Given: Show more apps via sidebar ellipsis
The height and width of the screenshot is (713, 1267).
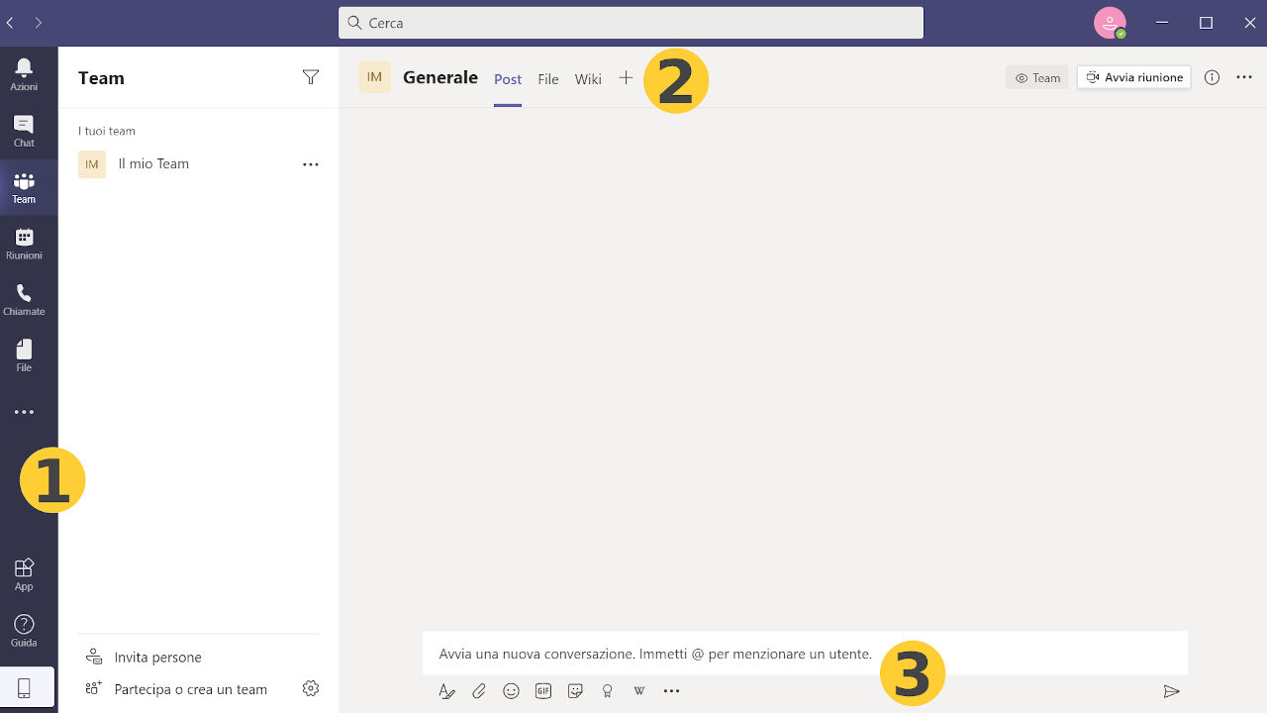Looking at the screenshot, I should tap(24, 412).
